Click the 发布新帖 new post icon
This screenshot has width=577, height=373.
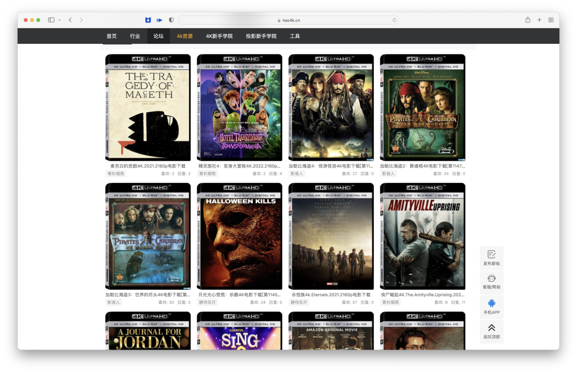[x=492, y=255]
